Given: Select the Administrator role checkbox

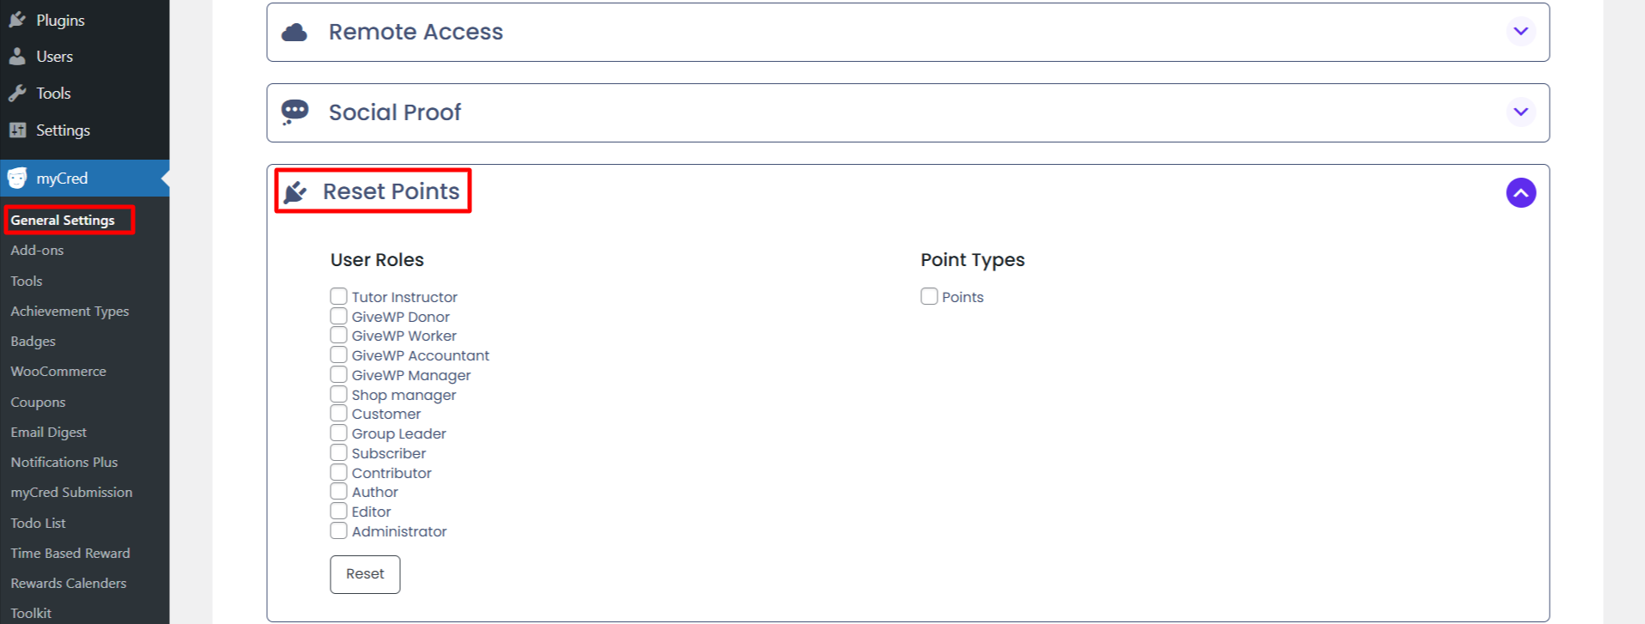Looking at the screenshot, I should point(339,530).
